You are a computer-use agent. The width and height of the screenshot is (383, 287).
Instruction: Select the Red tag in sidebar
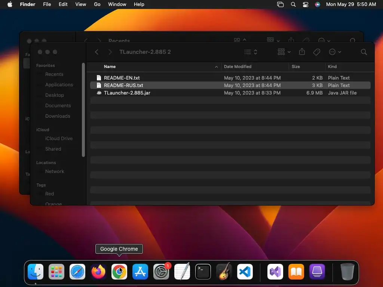click(x=49, y=194)
